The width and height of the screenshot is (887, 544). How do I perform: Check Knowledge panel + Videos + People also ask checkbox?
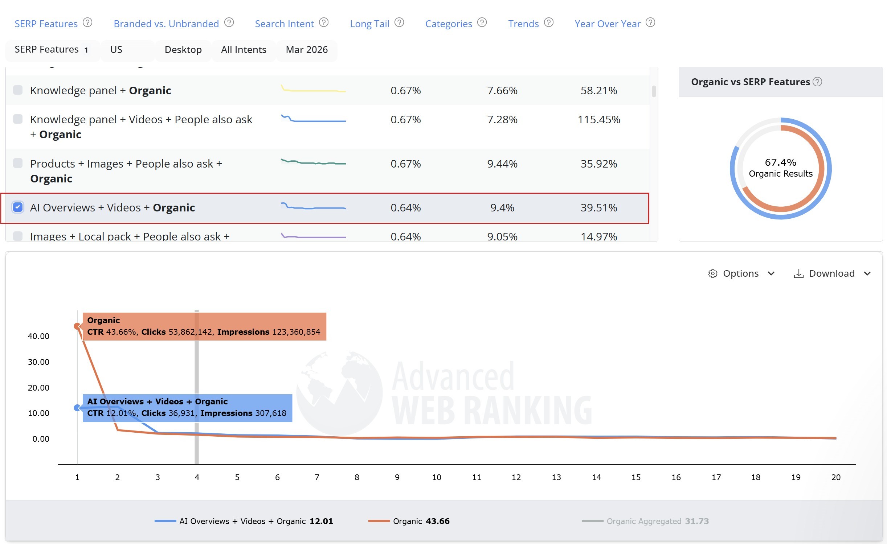point(18,119)
